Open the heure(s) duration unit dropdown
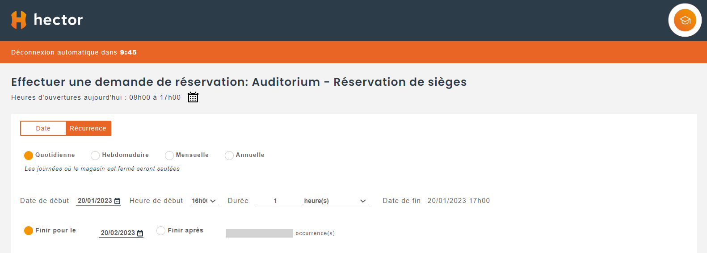Screen dimensions: 707x253 (335, 201)
